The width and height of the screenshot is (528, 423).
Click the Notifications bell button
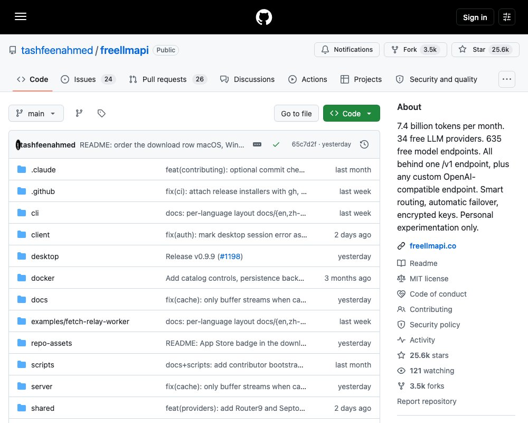point(346,50)
